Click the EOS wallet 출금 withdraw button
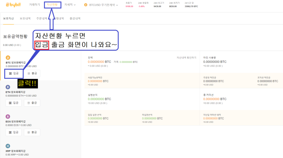The height and width of the screenshot is (158, 283). point(32,132)
